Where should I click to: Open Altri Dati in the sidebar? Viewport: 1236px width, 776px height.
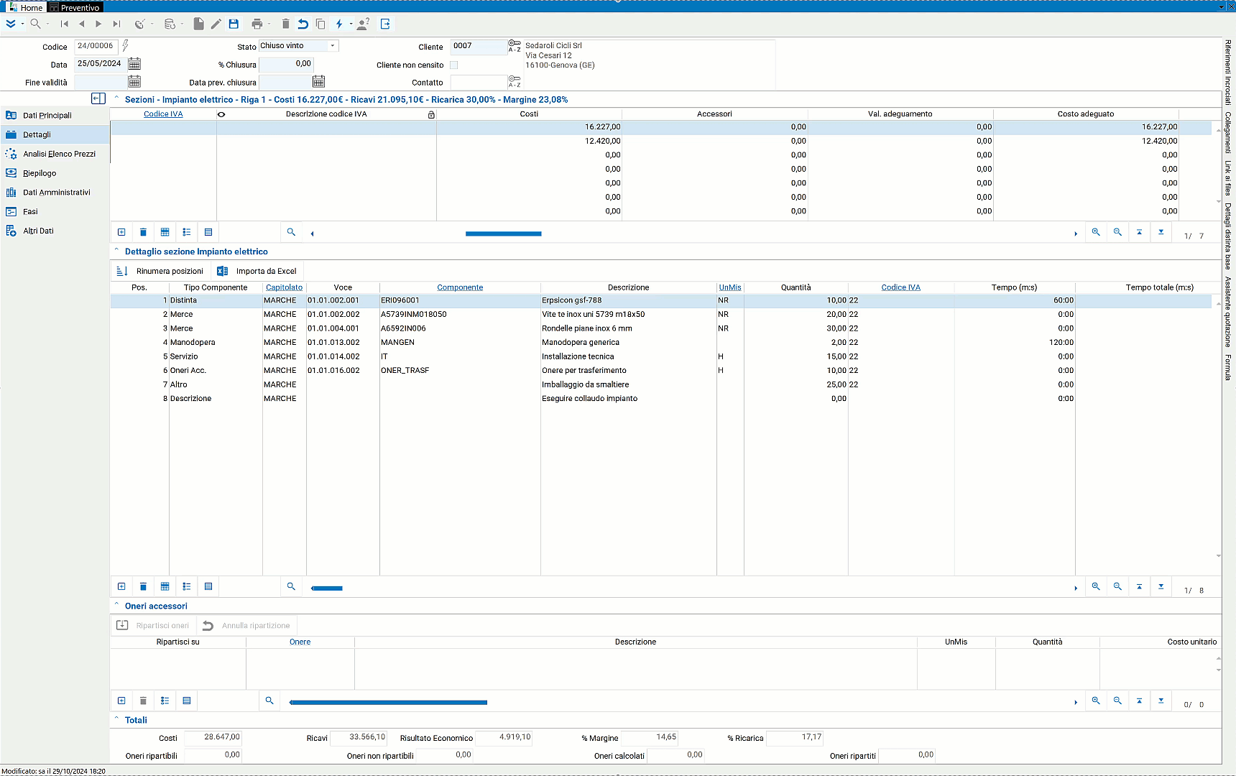(x=55, y=231)
